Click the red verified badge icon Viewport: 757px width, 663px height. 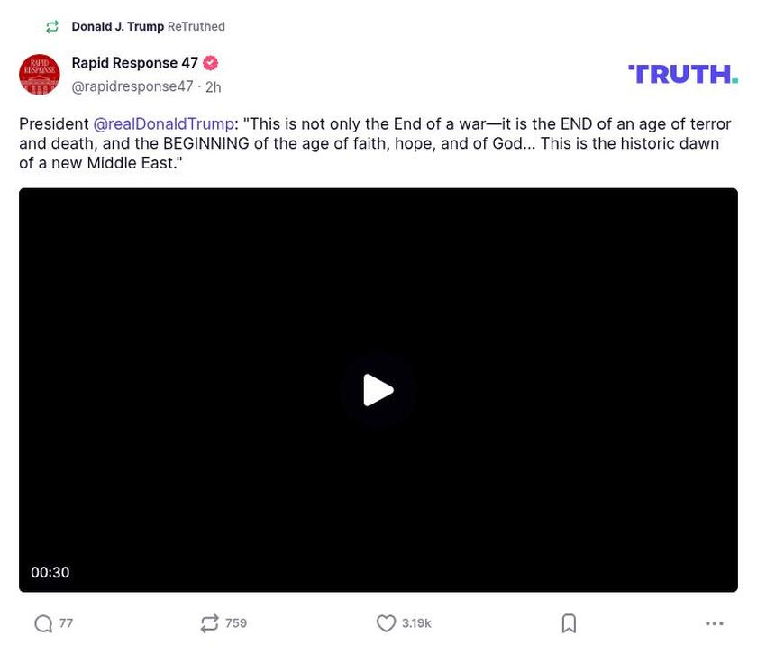(211, 63)
